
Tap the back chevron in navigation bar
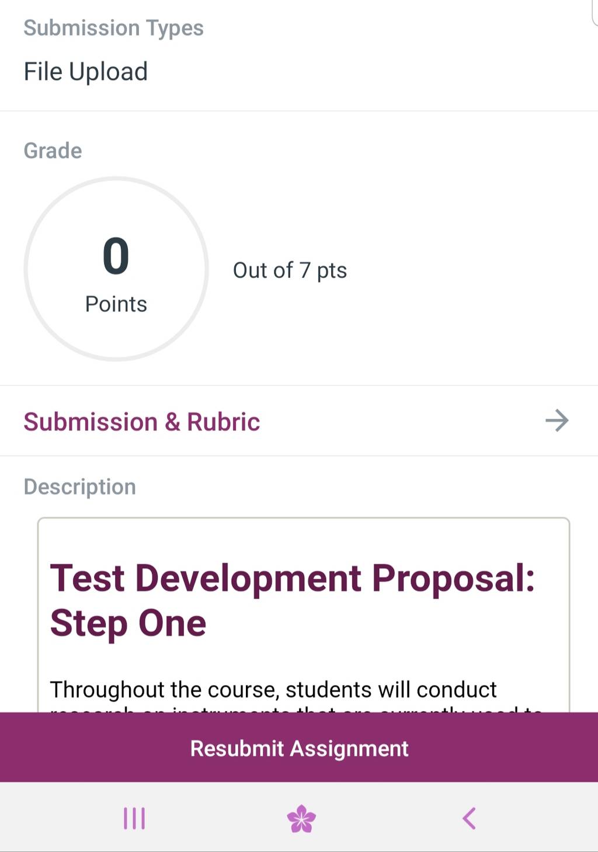[469, 818]
